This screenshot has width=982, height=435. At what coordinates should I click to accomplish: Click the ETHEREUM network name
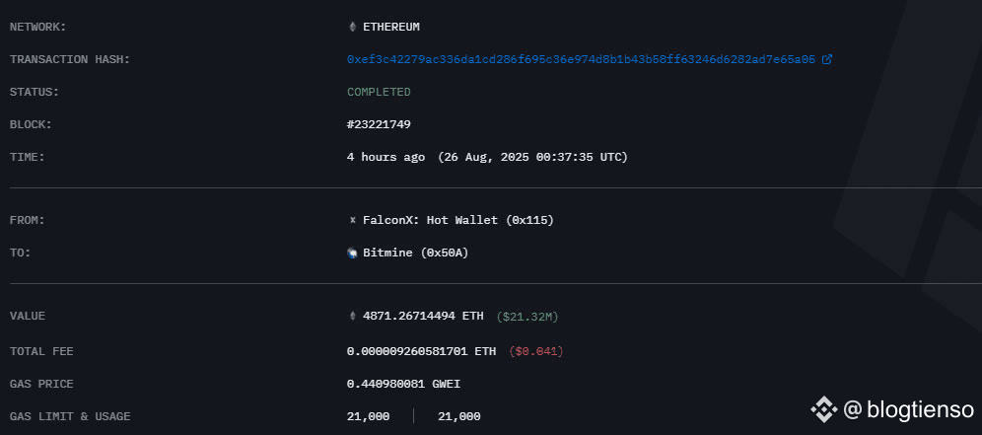tap(391, 27)
